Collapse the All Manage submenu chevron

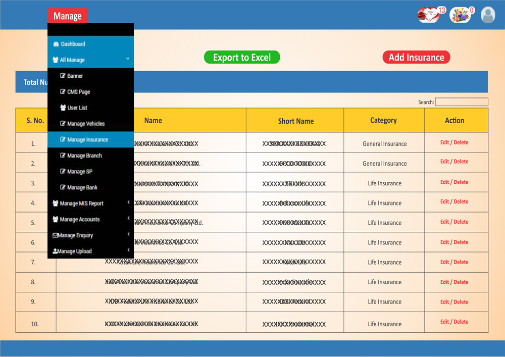pyautogui.click(x=128, y=59)
